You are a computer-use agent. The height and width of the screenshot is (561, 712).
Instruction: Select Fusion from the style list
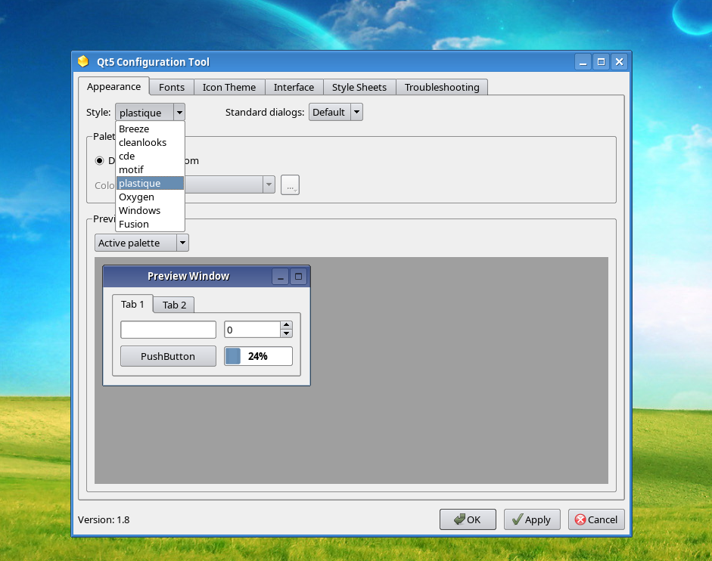click(x=151, y=225)
